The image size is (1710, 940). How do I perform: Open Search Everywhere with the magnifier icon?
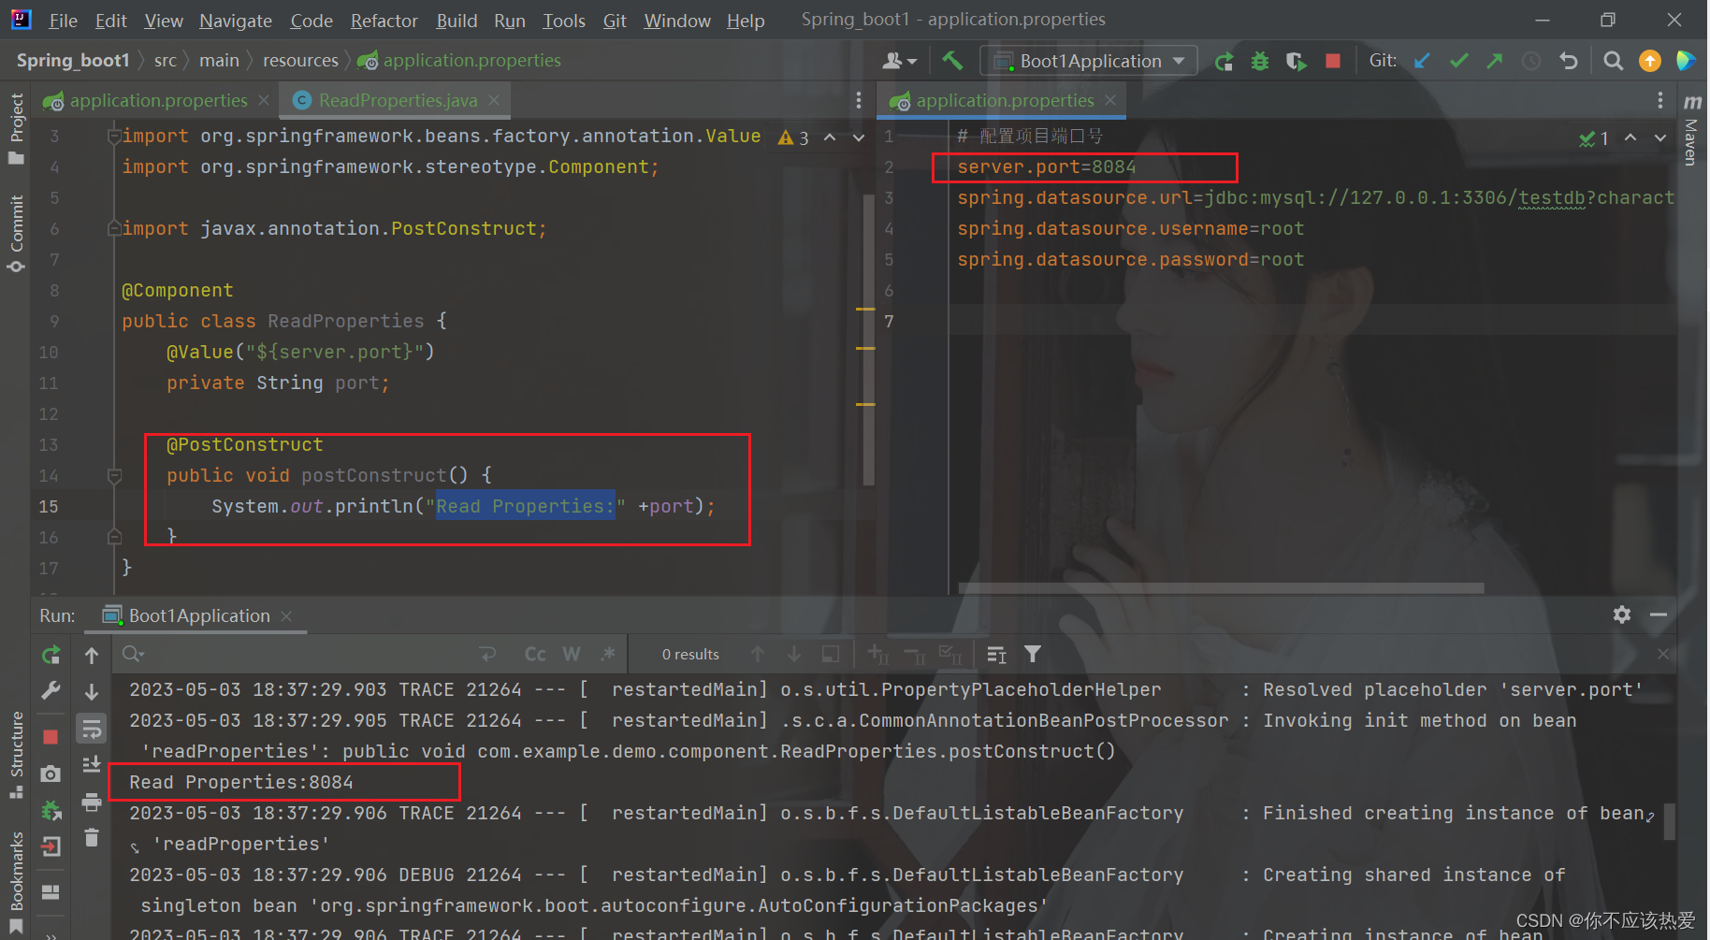1613,60
